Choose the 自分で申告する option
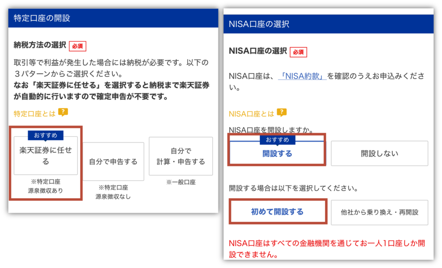Viewport: 442px width, 268px height. click(x=113, y=162)
